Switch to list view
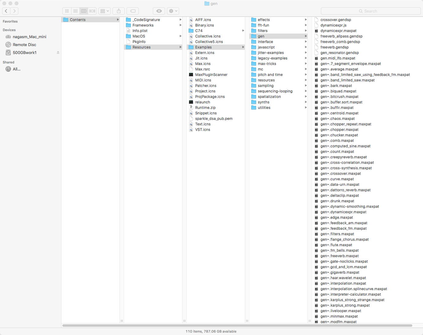 coord(75,11)
